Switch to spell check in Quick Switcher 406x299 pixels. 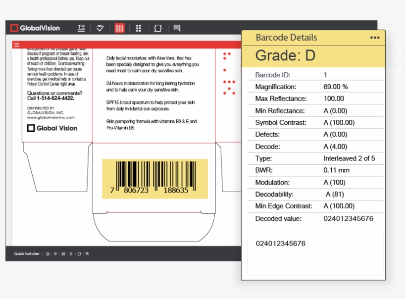pyautogui.click(x=55, y=253)
